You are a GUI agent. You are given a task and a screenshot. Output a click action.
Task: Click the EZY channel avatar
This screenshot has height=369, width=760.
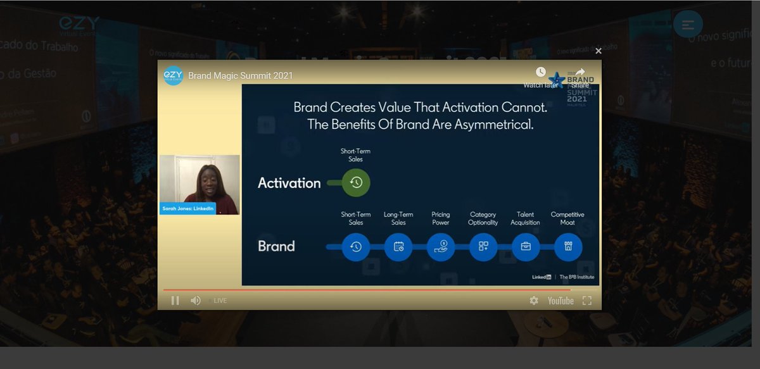click(x=173, y=75)
